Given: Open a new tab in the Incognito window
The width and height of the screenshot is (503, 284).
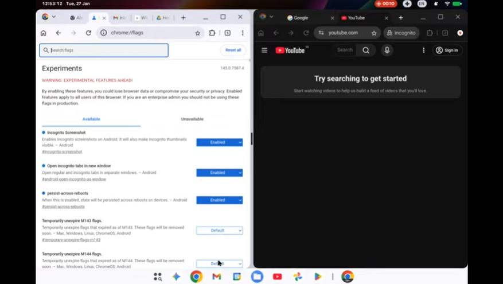Looking at the screenshot, I should [401, 18].
